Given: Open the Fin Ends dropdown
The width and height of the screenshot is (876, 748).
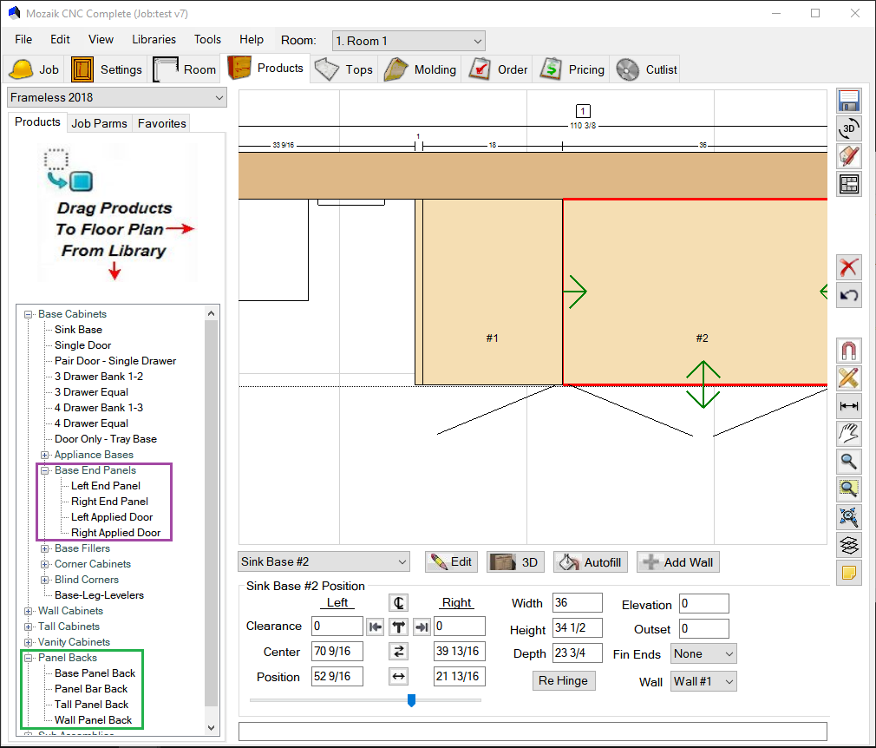Looking at the screenshot, I should tap(703, 654).
